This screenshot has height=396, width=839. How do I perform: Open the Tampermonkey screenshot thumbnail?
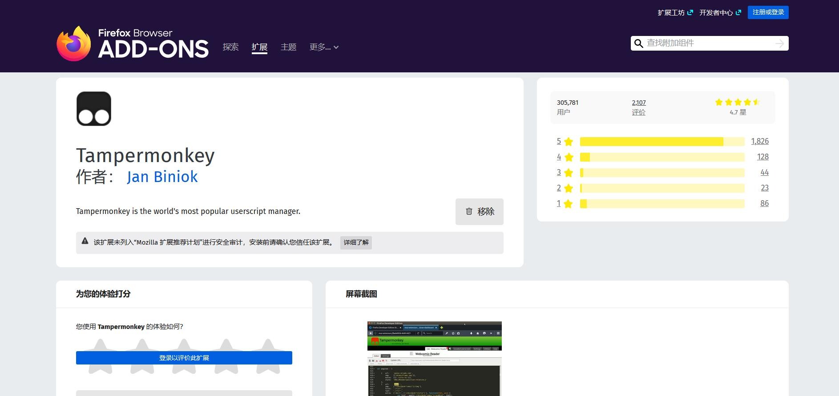[x=434, y=358]
